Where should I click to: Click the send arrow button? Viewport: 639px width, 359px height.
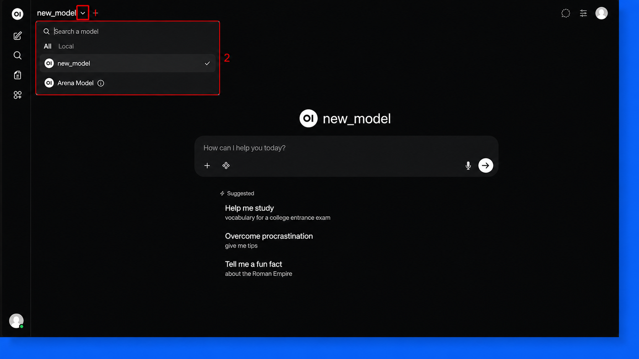[x=485, y=166]
